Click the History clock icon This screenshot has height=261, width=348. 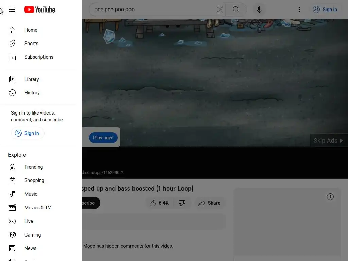(12, 93)
